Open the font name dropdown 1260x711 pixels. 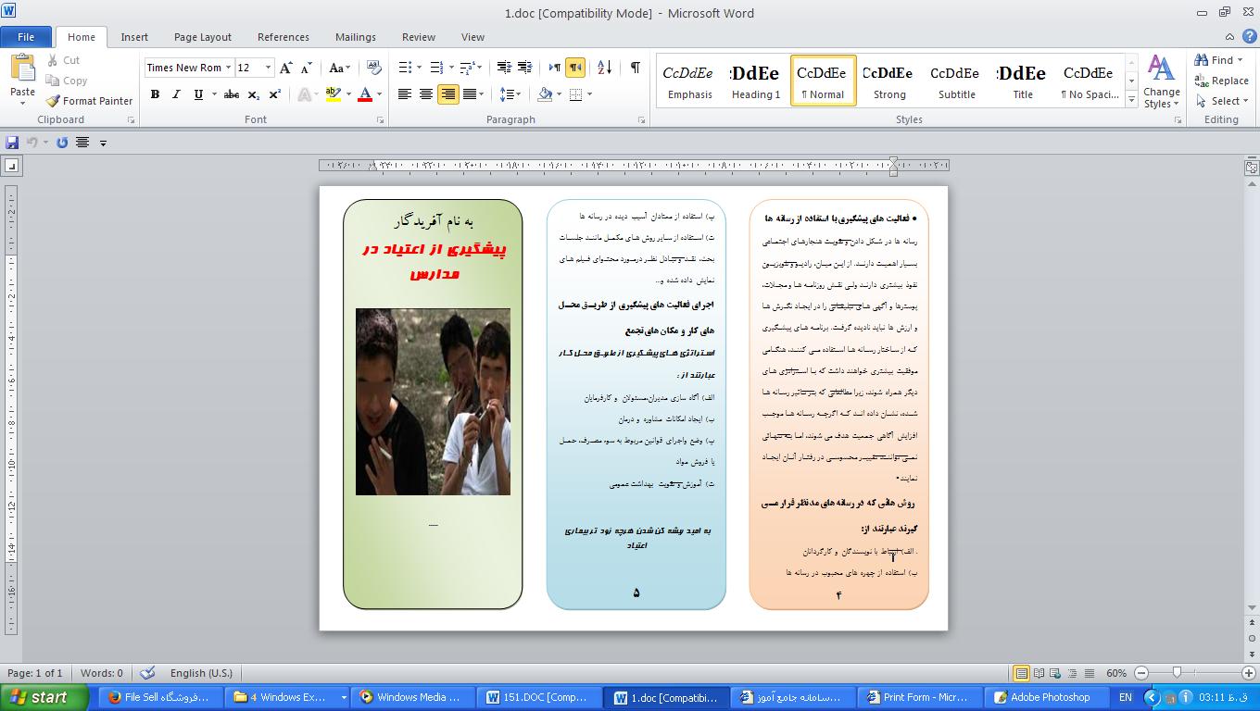tap(228, 68)
